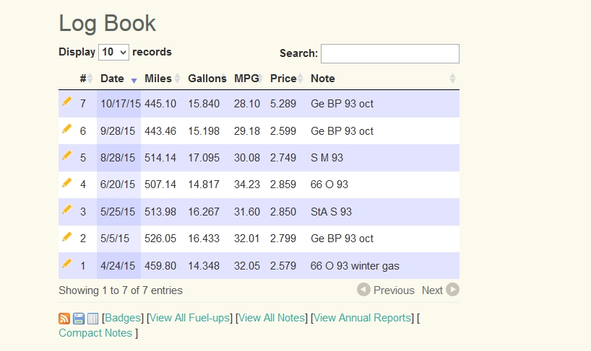Select date cell 8/28/15
The width and height of the screenshot is (591, 351).
pos(118,158)
